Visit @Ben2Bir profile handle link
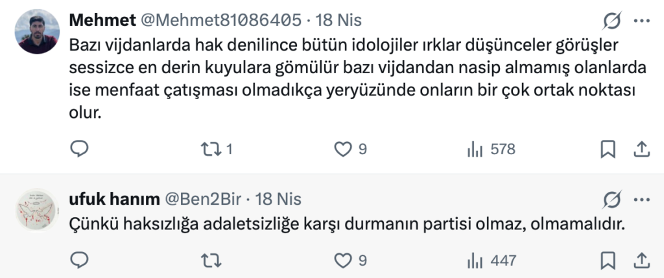This screenshot has height=278, width=664. point(207,198)
